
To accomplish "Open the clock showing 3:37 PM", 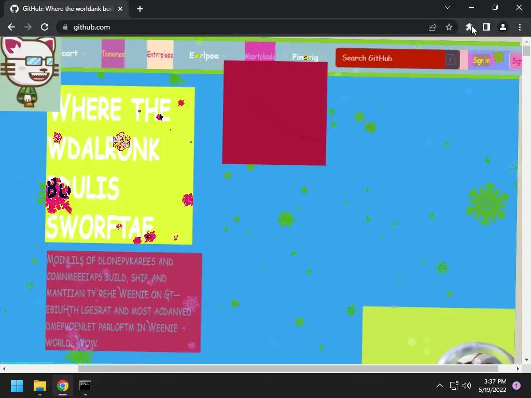I will coord(493,386).
